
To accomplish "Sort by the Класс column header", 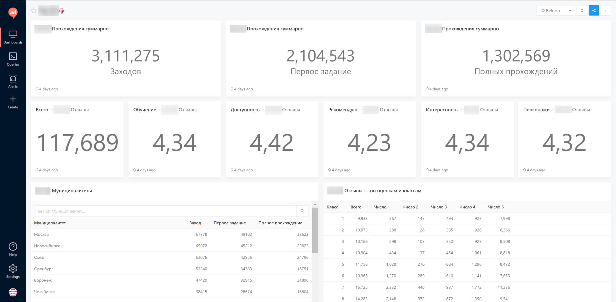I will [332, 207].
